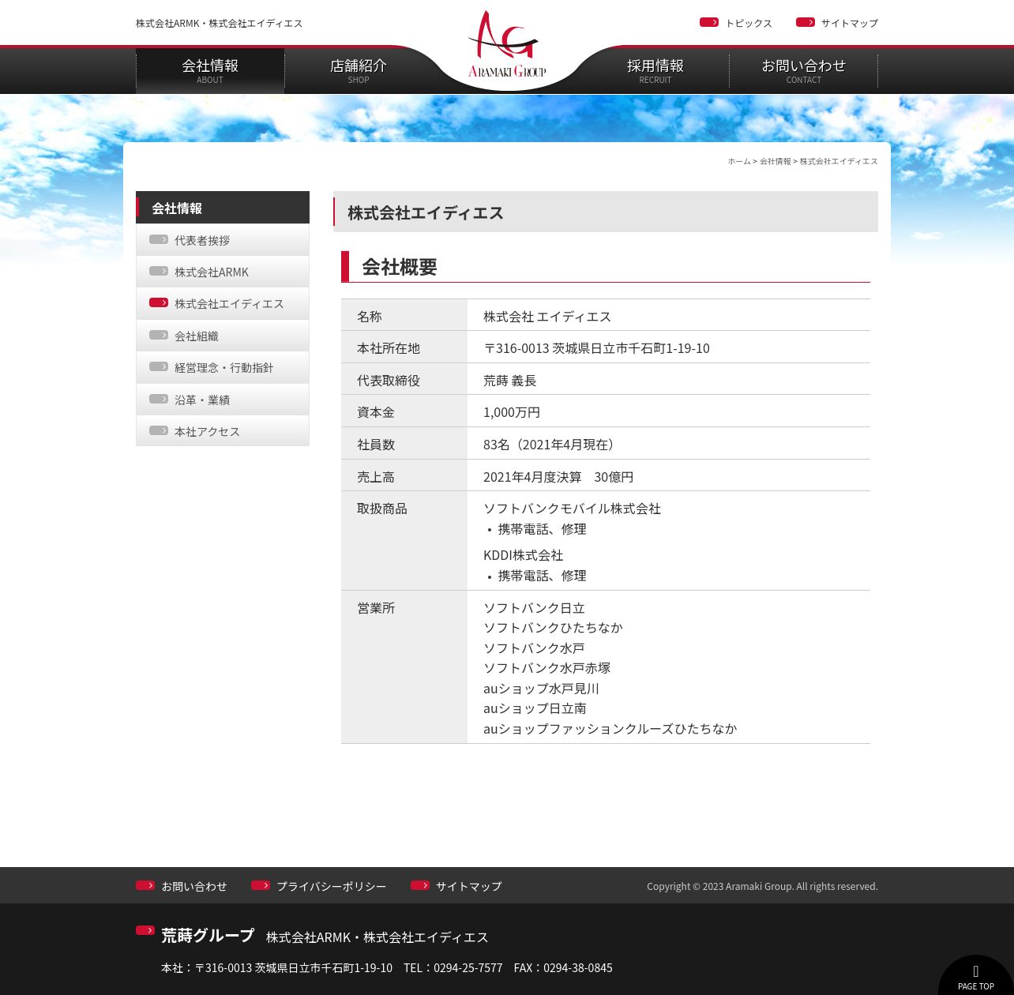Open 代表者挨拶 in sidebar
This screenshot has width=1014, height=995.
(x=223, y=240)
